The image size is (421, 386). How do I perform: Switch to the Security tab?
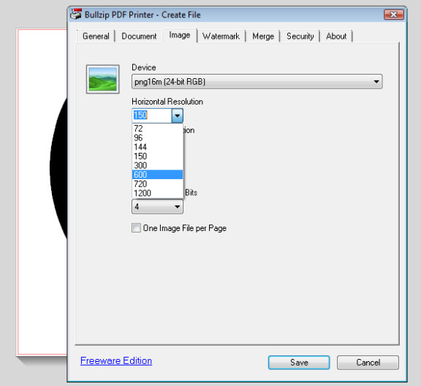300,36
